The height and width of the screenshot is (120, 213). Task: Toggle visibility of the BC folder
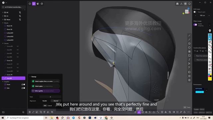pyautogui.click(x=20, y=12)
